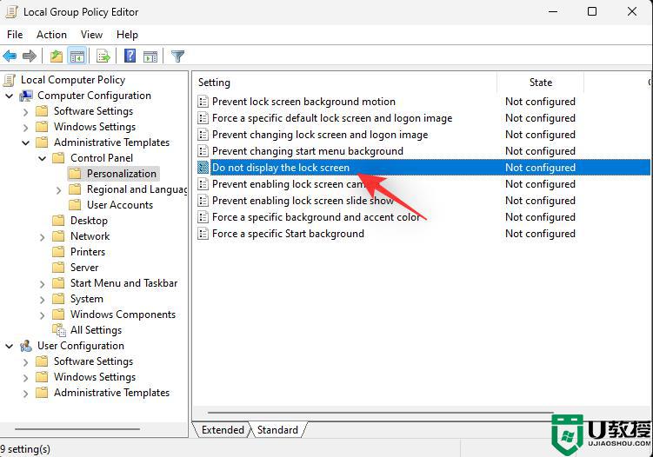Open the Help menu
653x457 pixels.
click(127, 35)
